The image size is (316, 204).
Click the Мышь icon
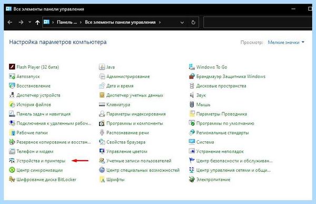pyautogui.click(x=192, y=104)
